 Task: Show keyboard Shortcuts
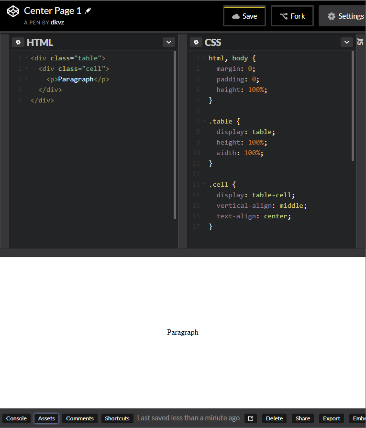(x=117, y=418)
